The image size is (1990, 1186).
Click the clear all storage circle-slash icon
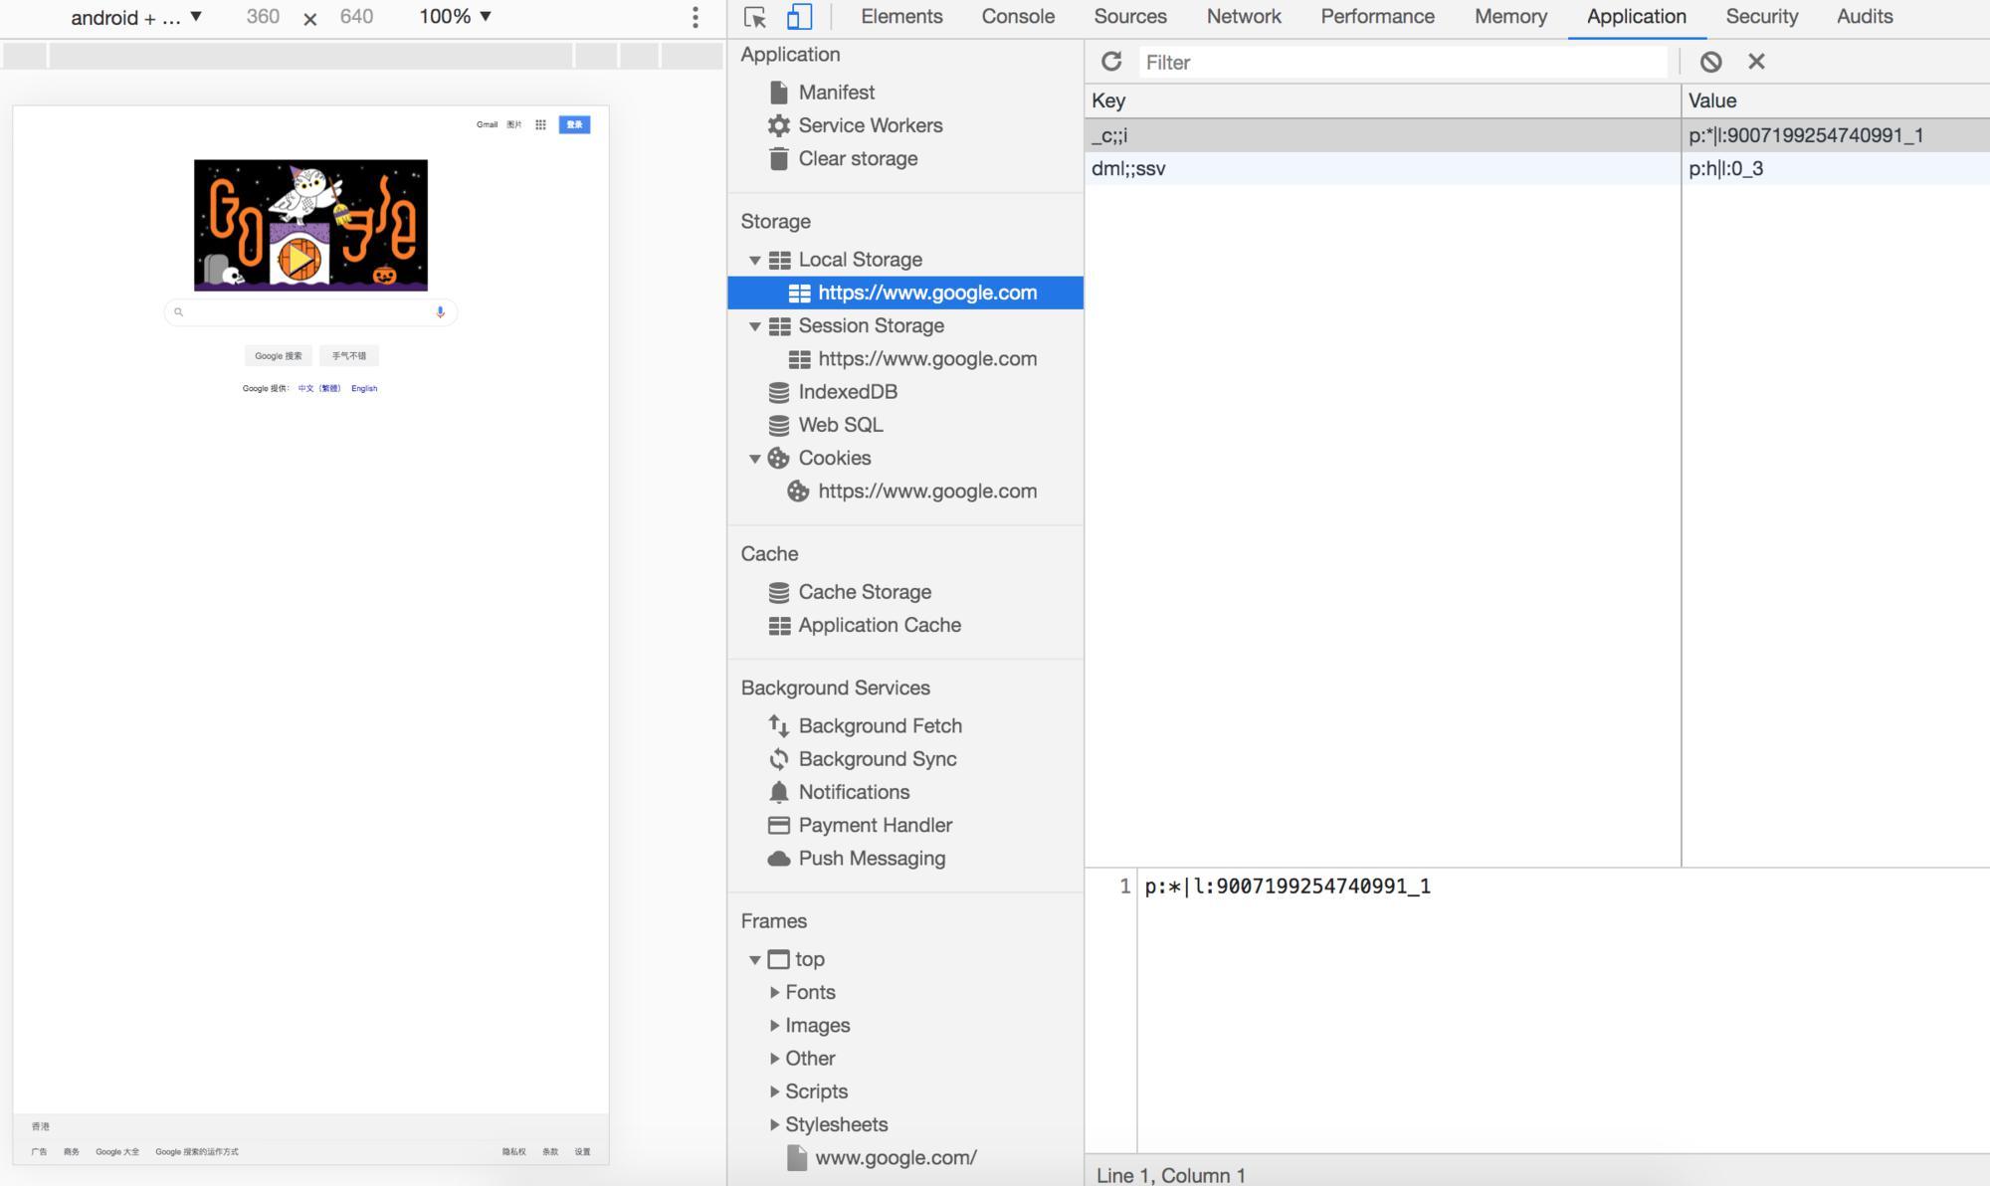pyautogui.click(x=1710, y=62)
